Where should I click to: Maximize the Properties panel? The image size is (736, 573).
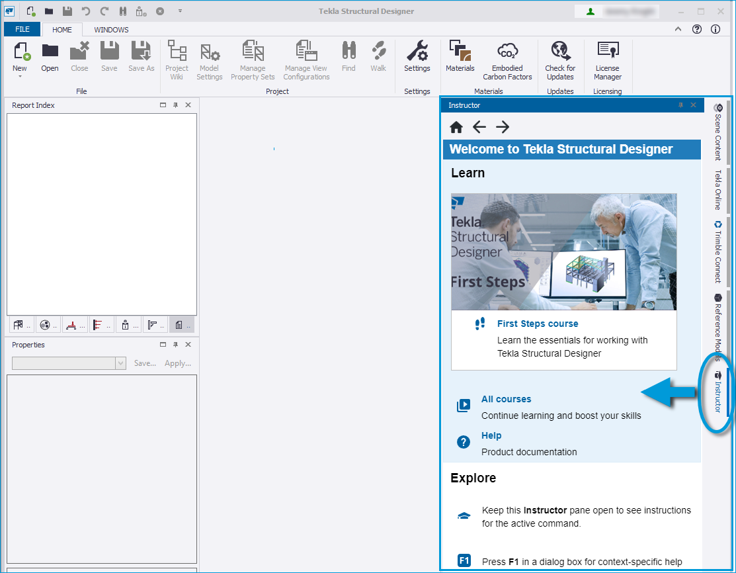[x=163, y=345]
